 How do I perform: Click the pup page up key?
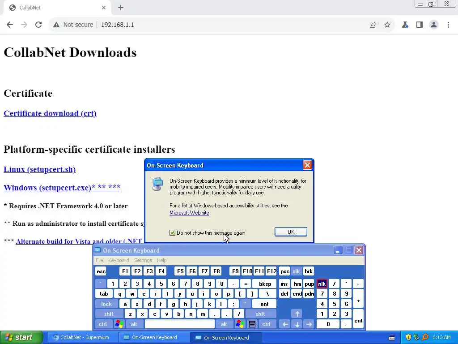click(309, 284)
